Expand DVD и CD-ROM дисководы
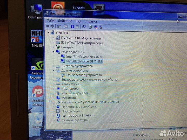187x140 pixels. click(x=53, y=38)
